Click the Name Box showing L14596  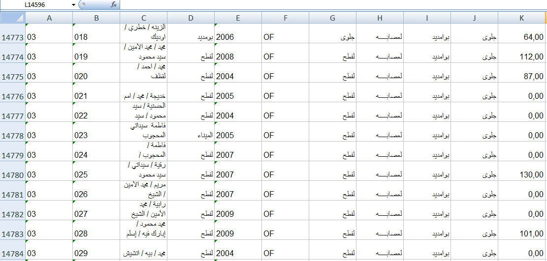pos(35,4)
